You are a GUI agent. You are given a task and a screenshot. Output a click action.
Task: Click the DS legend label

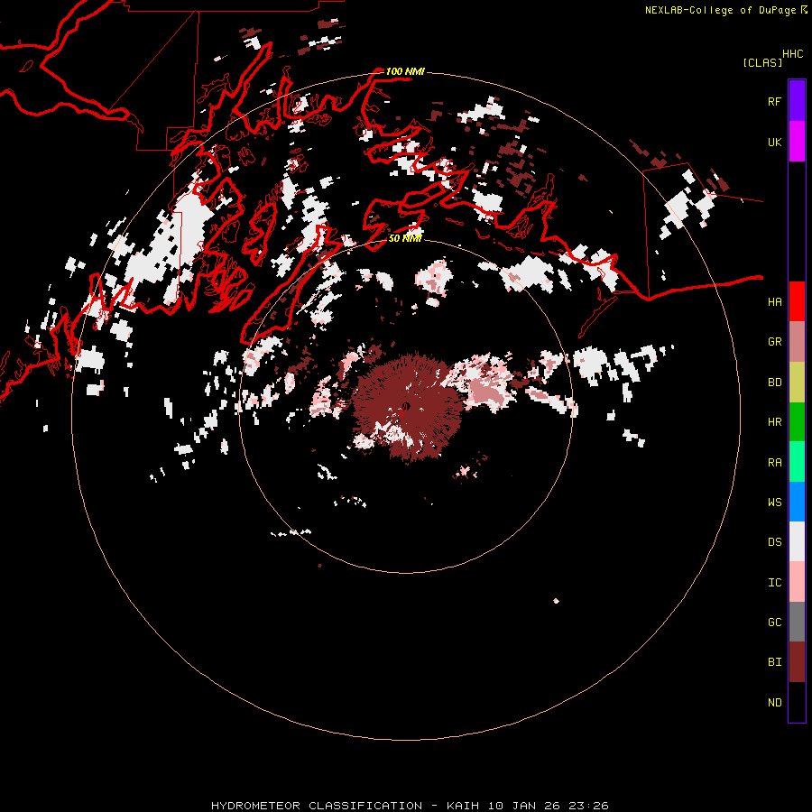(x=774, y=542)
